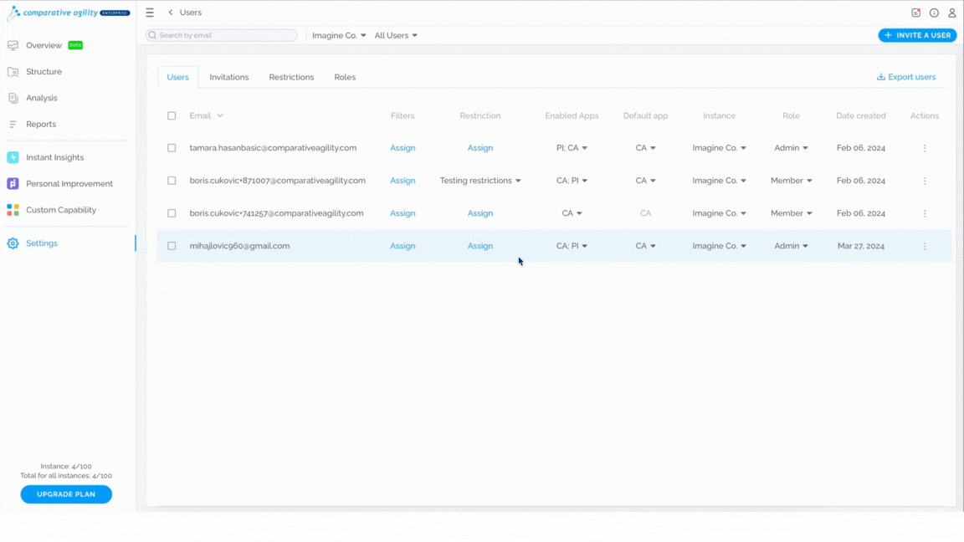
Task: Click the Settings gear icon
Action: [x=13, y=243]
